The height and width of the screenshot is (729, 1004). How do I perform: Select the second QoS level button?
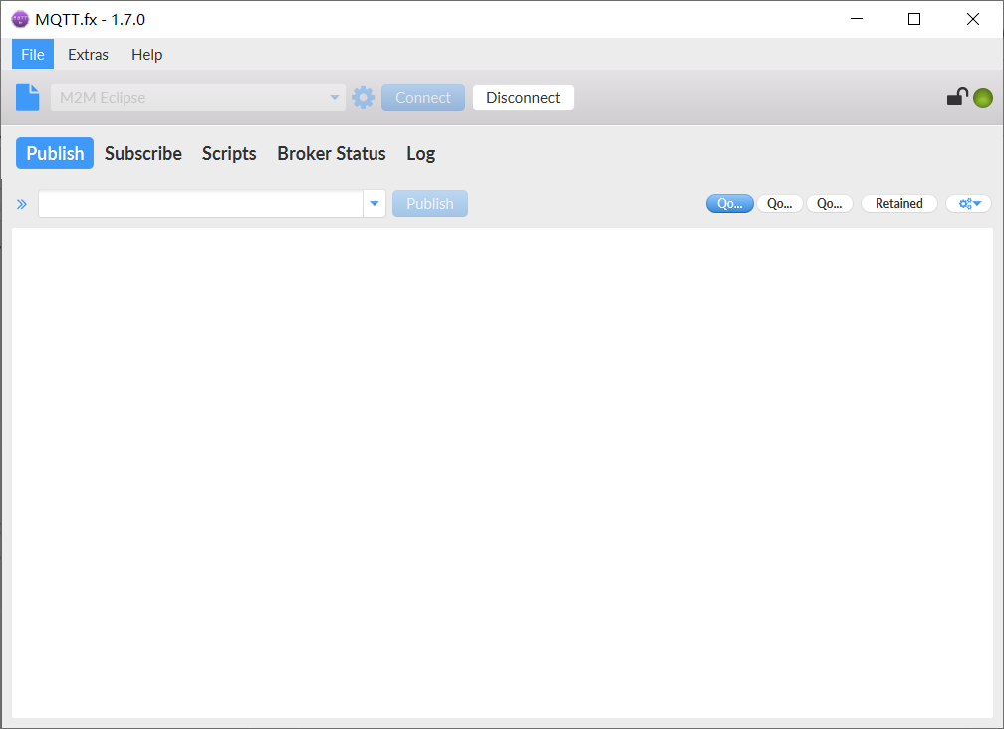(x=779, y=203)
